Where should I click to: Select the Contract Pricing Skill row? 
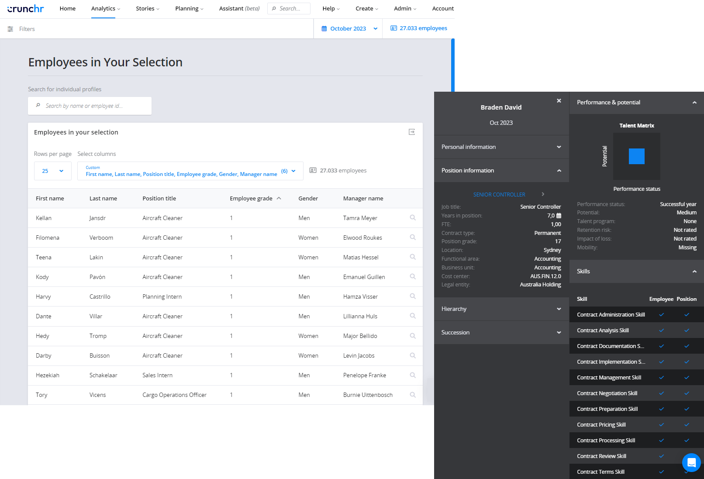(637, 425)
